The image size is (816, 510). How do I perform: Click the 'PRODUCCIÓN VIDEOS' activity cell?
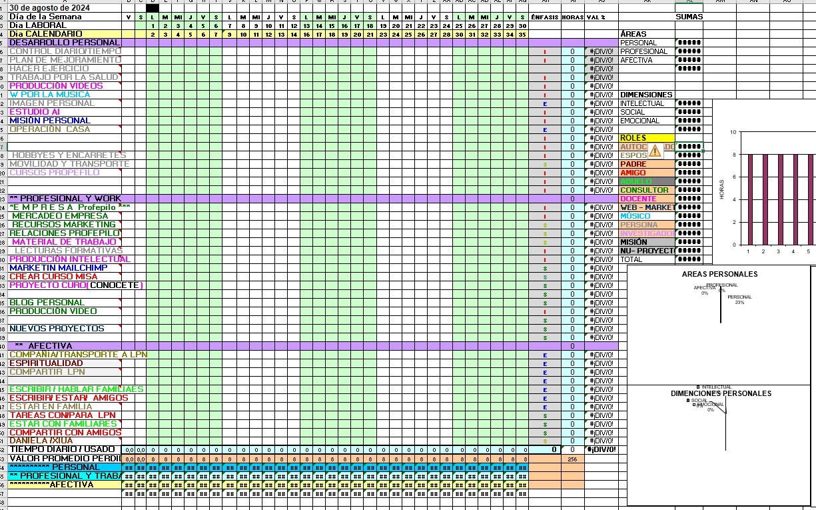56,86
